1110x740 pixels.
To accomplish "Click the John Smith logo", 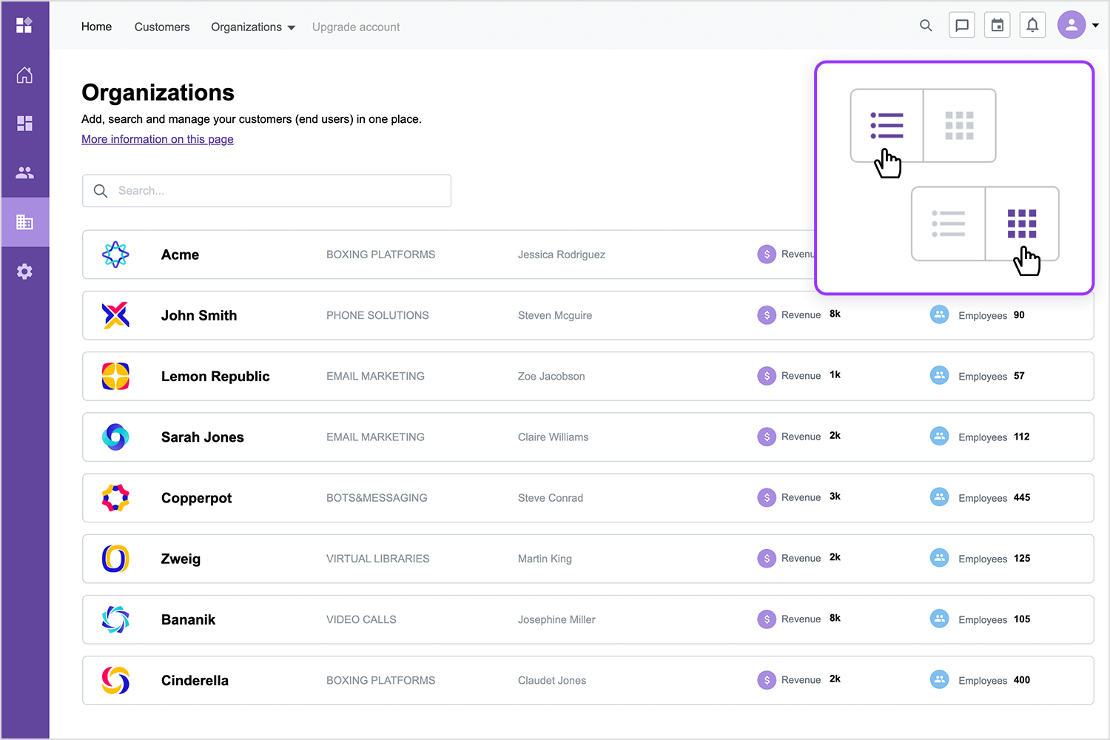I will pyautogui.click(x=115, y=315).
